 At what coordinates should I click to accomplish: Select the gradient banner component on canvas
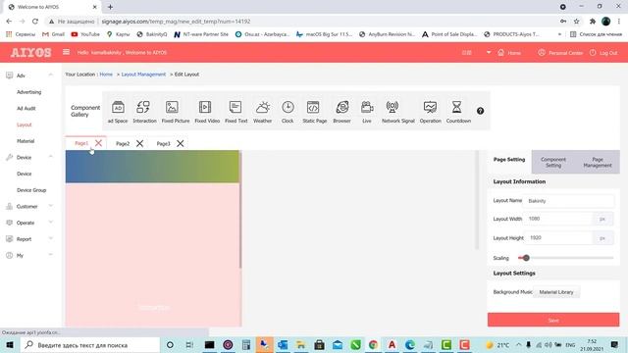pos(152,167)
